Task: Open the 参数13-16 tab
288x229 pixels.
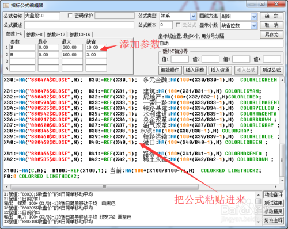Action: coord(79,35)
